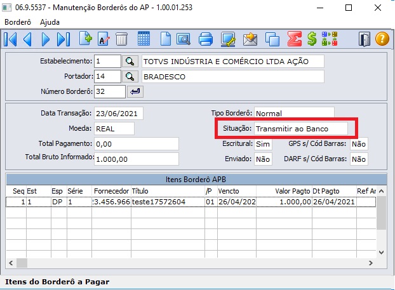Select title cell teste17572604
Screen dimensions: 395x290
coord(168,202)
